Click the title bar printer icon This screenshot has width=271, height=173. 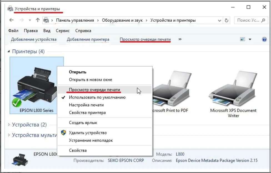pyautogui.click(x=10, y=9)
